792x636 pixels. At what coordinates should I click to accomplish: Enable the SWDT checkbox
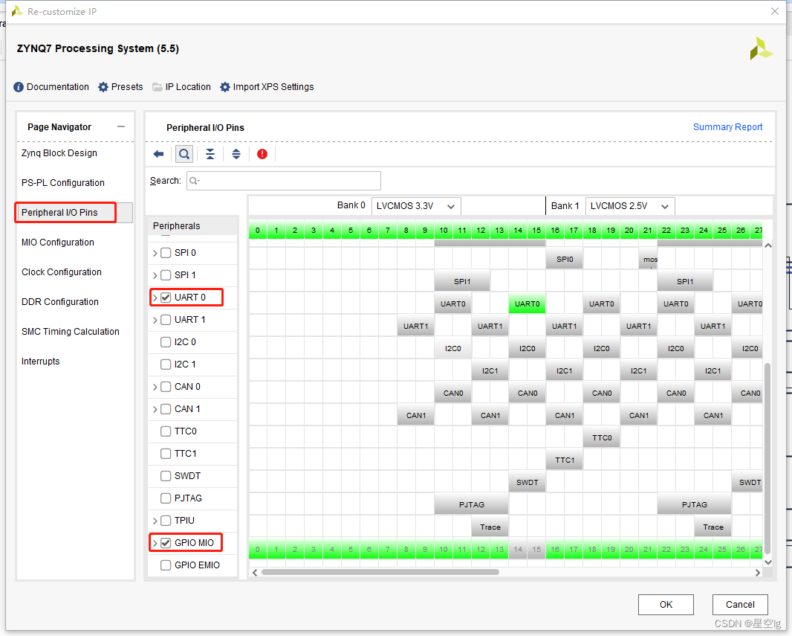pos(166,476)
